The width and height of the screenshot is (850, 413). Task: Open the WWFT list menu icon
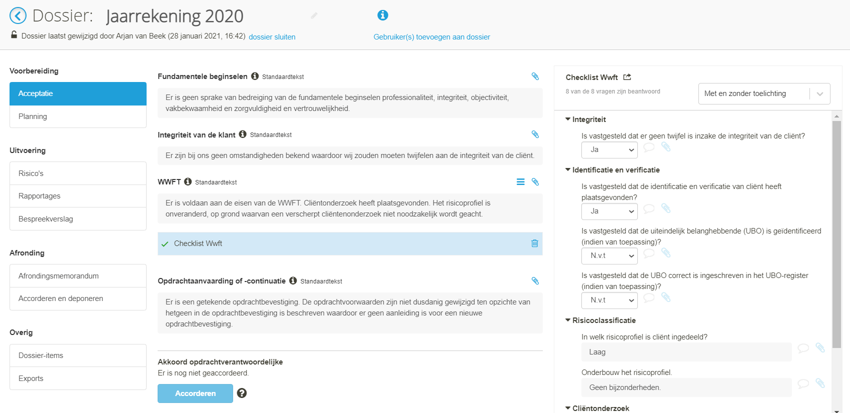pyautogui.click(x=521, y=181)
